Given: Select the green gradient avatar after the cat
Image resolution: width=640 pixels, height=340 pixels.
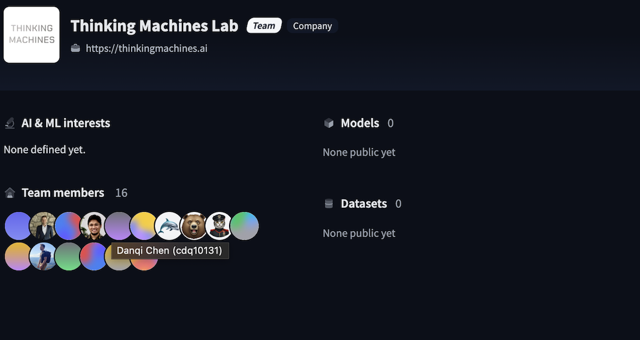Looking at the screenshot, I should [x=245, y=226].
